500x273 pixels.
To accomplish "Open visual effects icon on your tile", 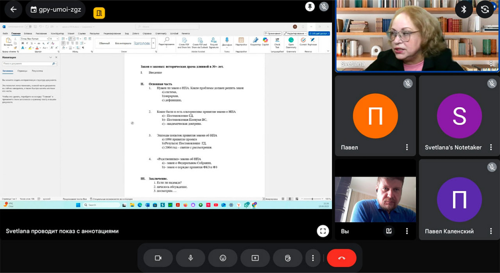I will [389, 231].
